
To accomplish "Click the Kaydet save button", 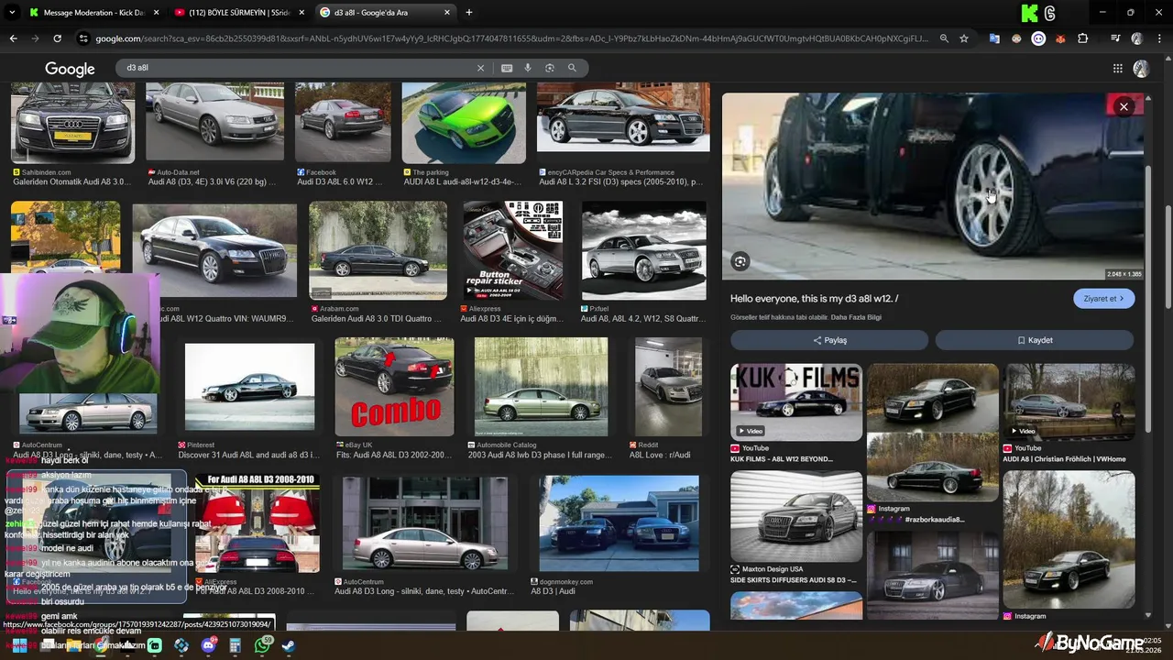I will [1035, 340].
